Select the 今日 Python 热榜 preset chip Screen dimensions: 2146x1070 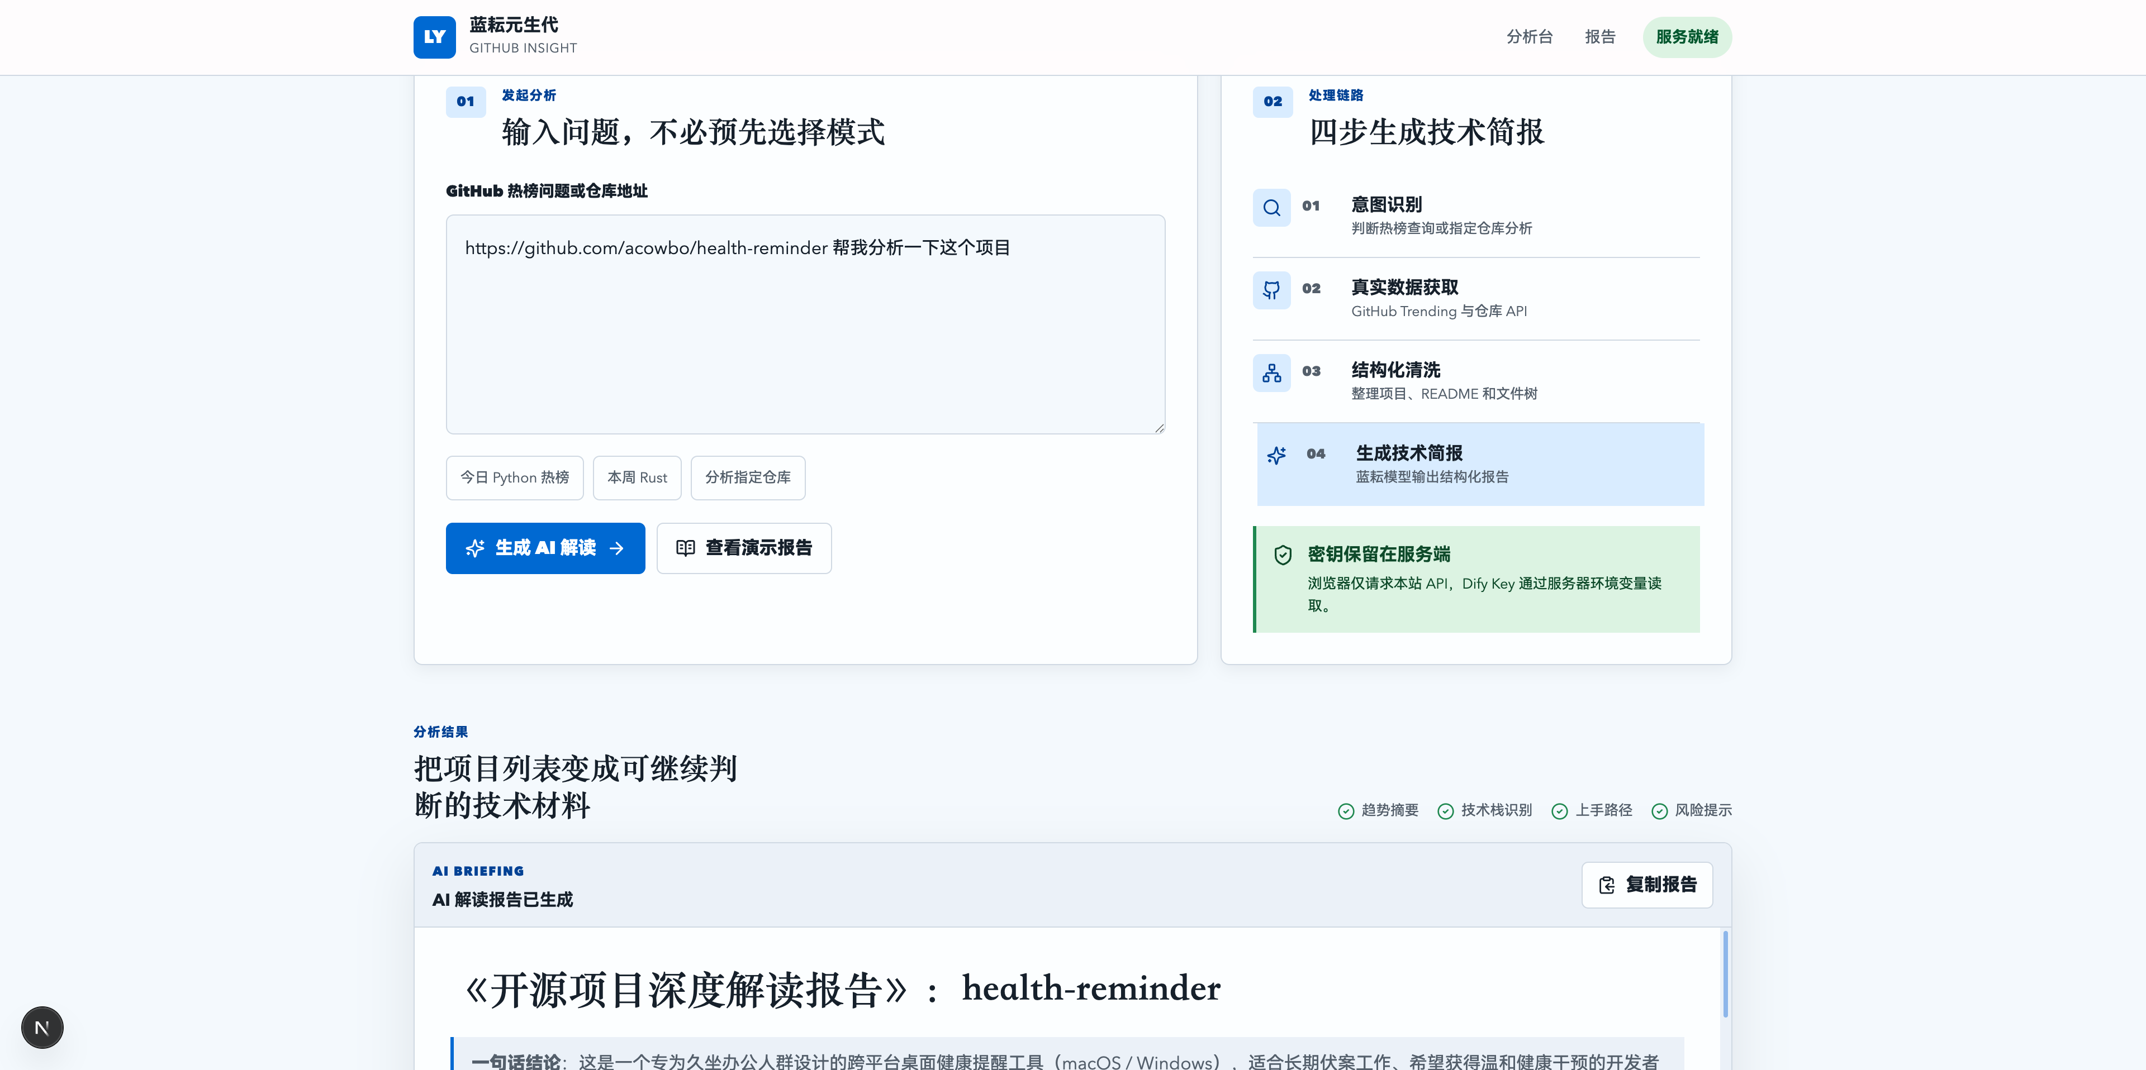click(x=514, y=478)
